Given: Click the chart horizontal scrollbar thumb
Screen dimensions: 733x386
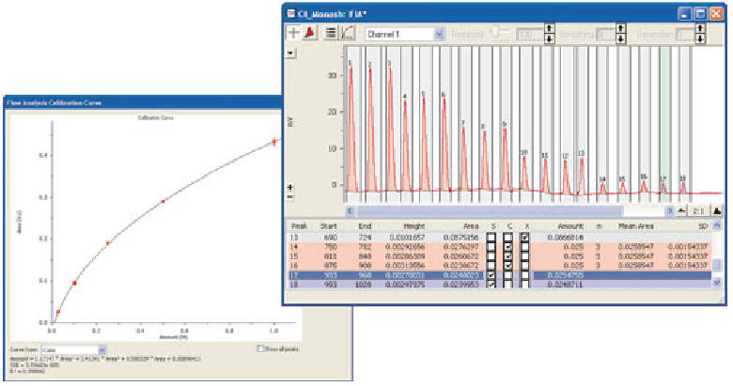Looking at the screenshot, I should [x=489, y=211].
